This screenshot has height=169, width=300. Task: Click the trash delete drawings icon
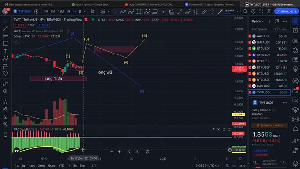[x=5, y=135]
